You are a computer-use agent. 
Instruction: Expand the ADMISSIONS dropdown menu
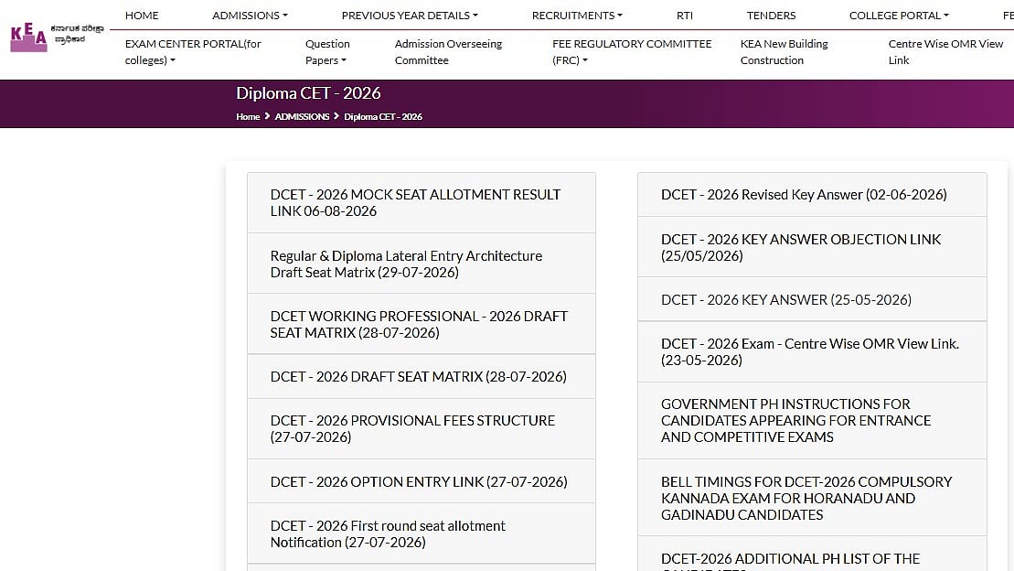(250, 15)
